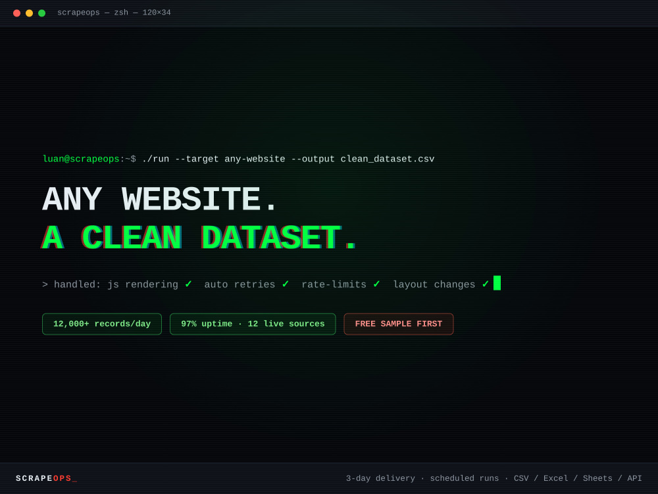Click the checkmark after 'rate-limits'
This screenshot has width=658, height=494.
tap(376, 284)
